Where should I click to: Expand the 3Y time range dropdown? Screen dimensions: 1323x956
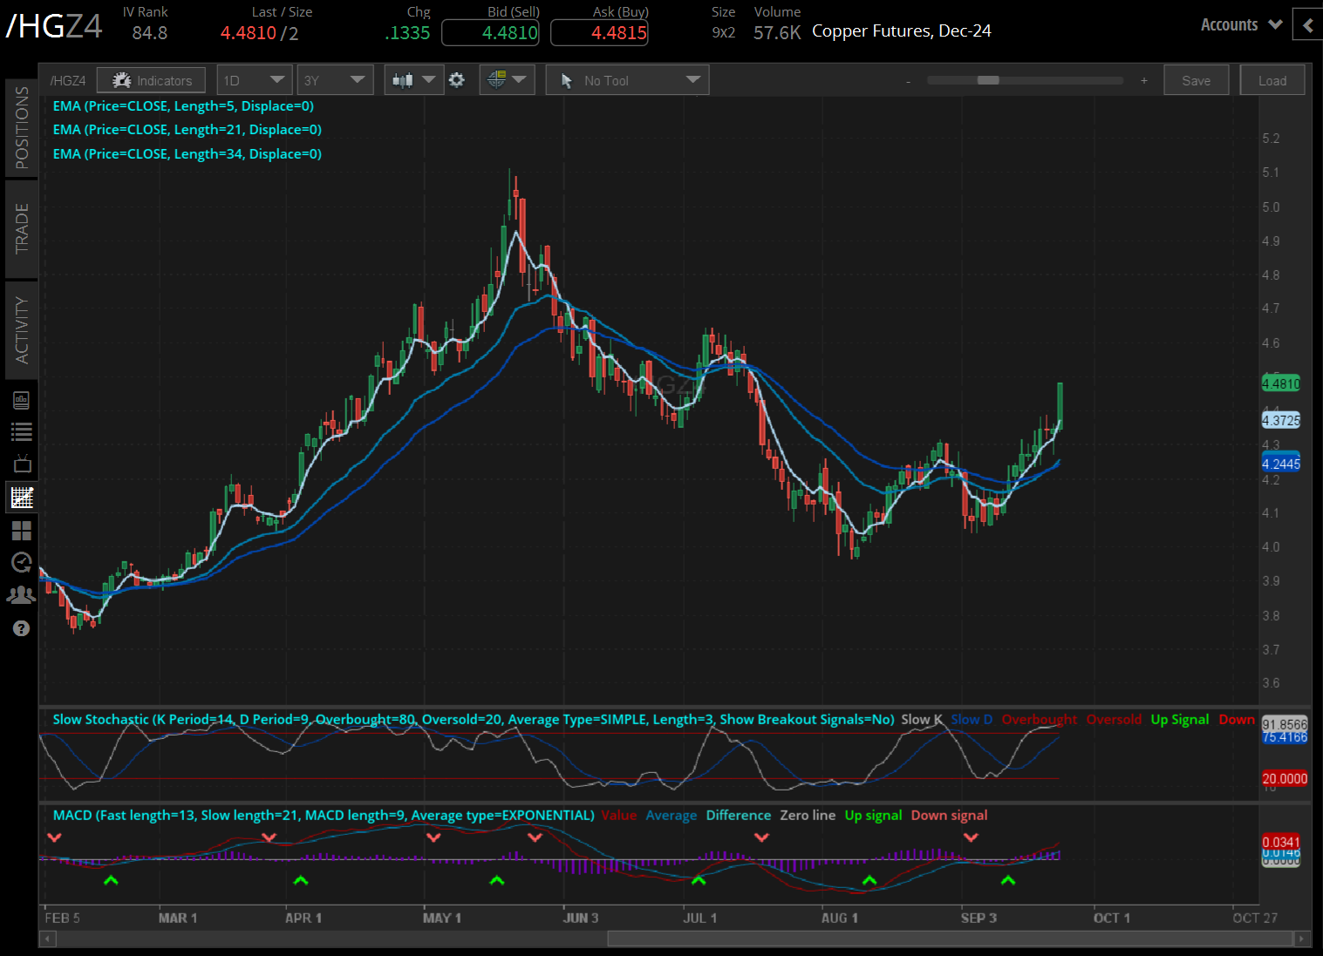[x=335, y=80]
